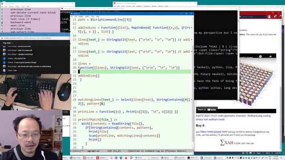The image size is (285, 160).
Task: Click the Untitled taskbar button
Action: (x=102, y=158)
